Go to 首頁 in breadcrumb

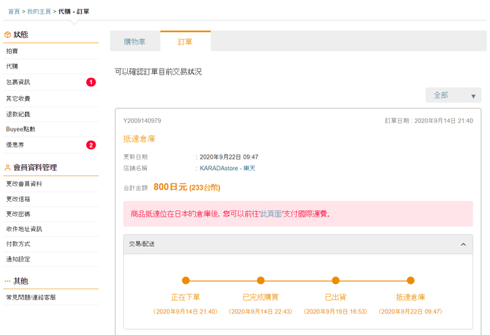click(x=13, y=11)
